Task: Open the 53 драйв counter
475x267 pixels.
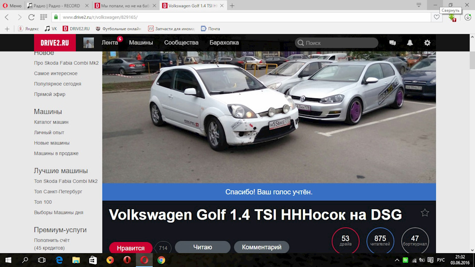Action: 345,241
